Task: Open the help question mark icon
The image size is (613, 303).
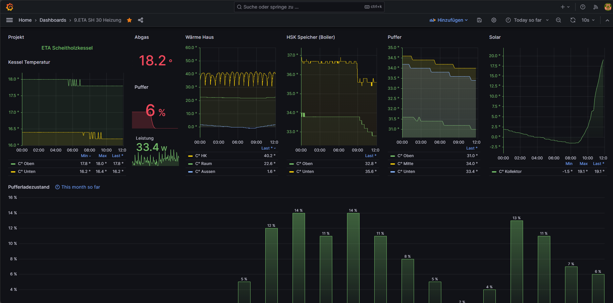Action: coord(583,7)
